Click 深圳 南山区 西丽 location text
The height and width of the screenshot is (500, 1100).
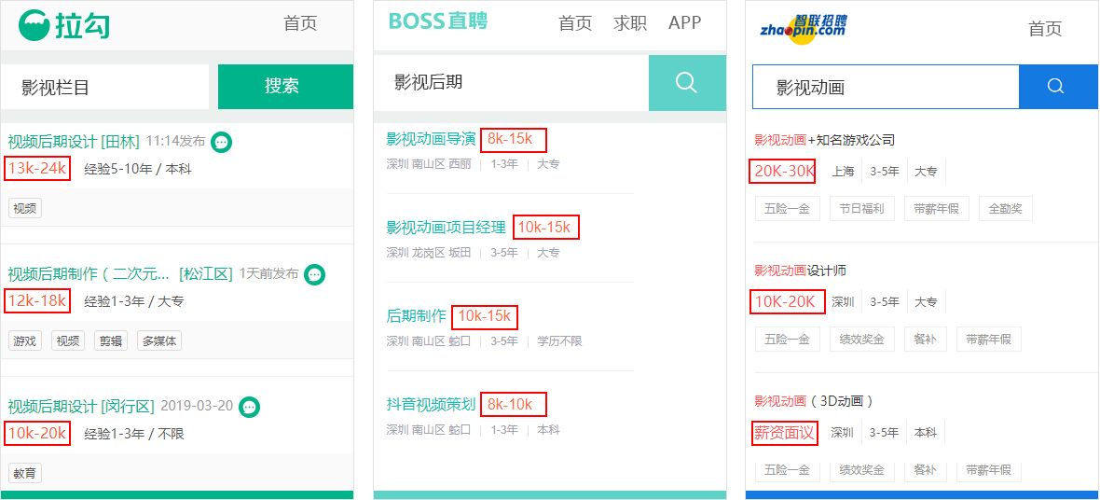pos(429,164)
